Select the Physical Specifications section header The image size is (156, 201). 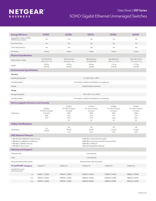tap(21, 55)
